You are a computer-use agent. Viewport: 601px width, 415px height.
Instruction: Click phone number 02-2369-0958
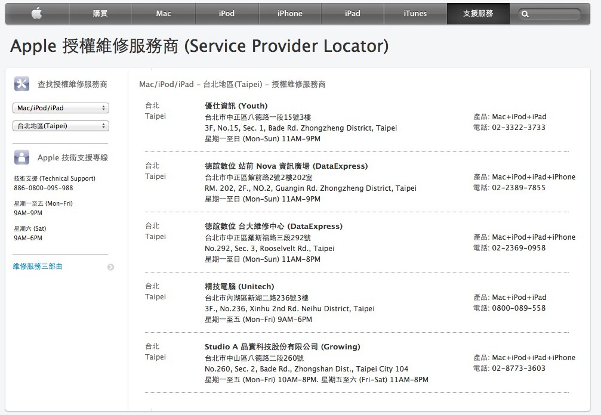519,247
